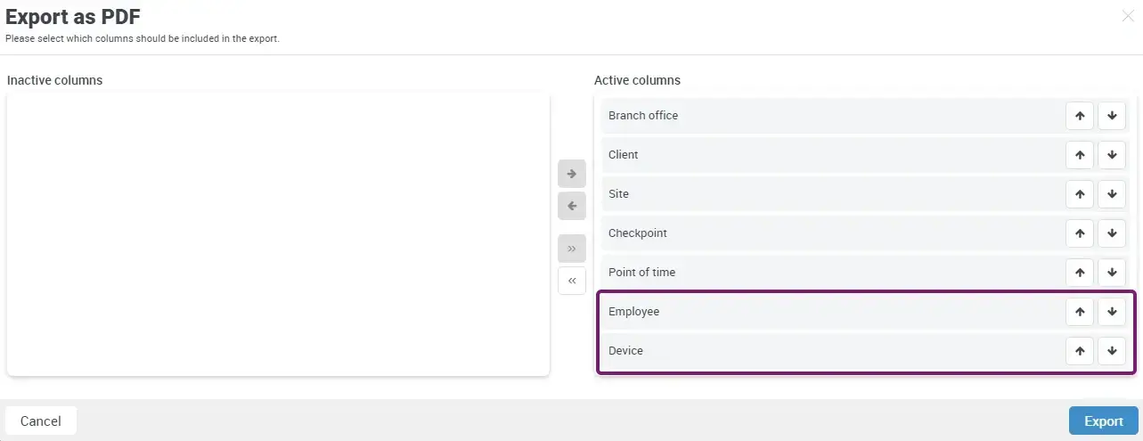
Task: Close the Export as PDF dialog
Action: (1128, 15)
